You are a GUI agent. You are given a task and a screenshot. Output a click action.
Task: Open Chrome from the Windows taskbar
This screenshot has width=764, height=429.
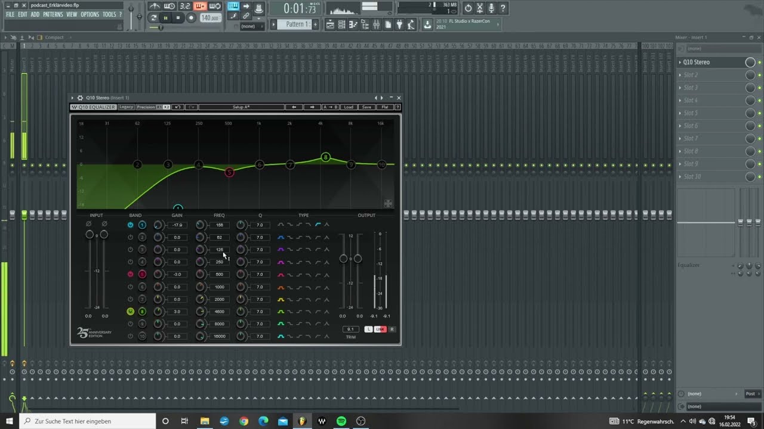tap(244, 421)
